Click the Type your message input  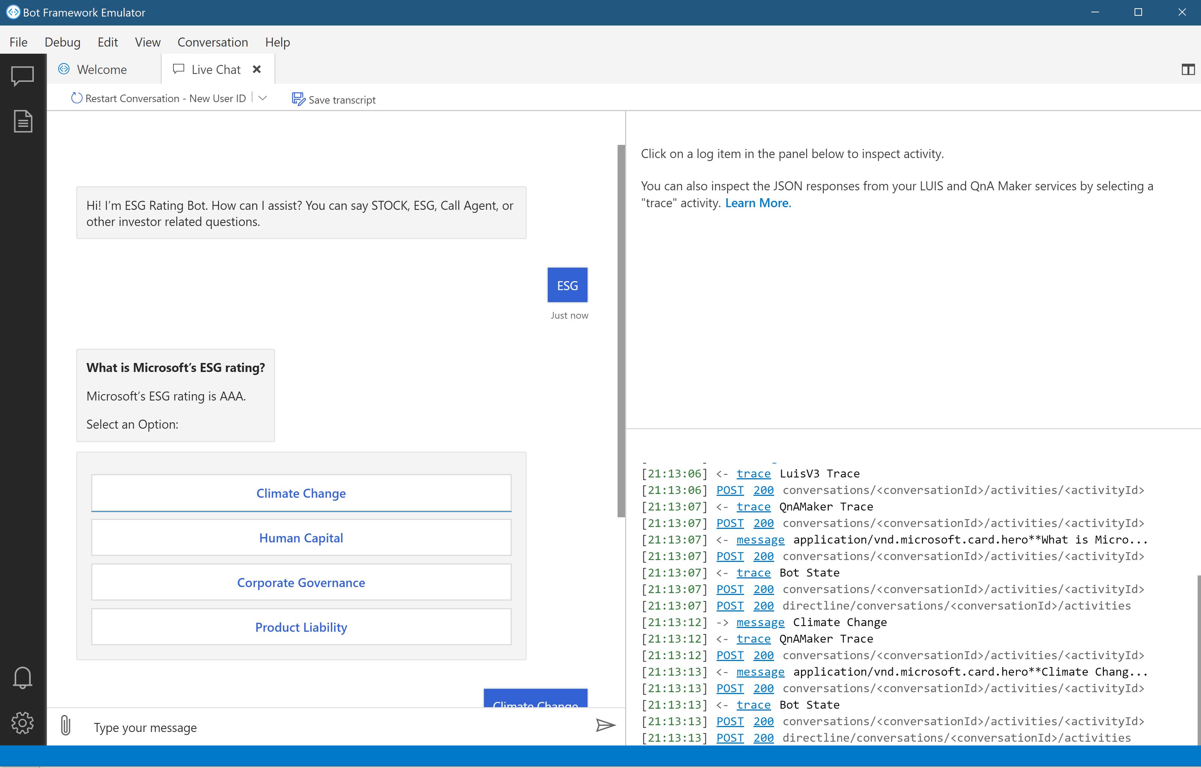[x=339, y=727]
